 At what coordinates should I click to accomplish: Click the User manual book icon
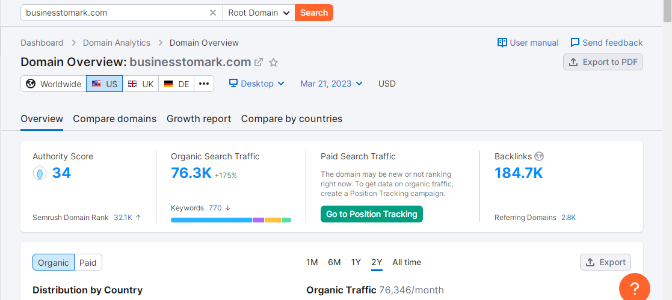coord(502,43)
